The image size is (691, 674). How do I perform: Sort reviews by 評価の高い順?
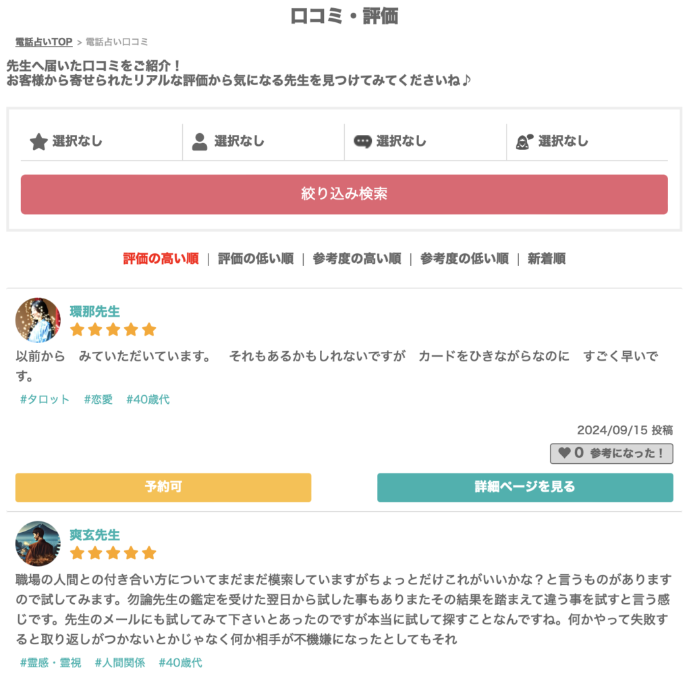pos(161,259)
